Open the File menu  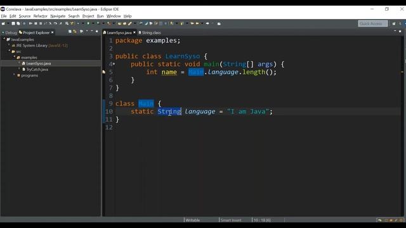pyautogui.click(x=4, y=16)
